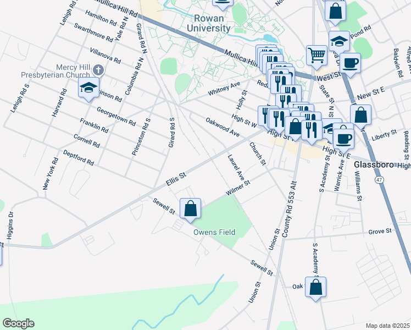Click the coffee cup marker near Liberty St
Viewport: 411px width, 330px height.
(x=344, y=137)
